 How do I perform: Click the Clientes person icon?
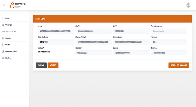[3, 38]
